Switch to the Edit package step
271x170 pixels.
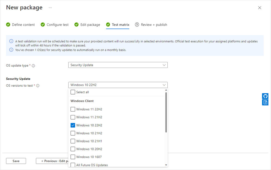click(87, 25)
